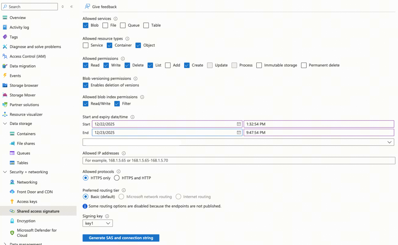Image resolution: width=398 pixels, height=245 pixels.
Task: Select the HTTPS and HTTP radio button
Action: point(117,178)
